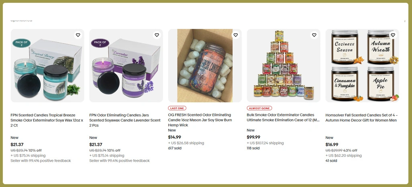Click the $14.99 price of OG FRESH candle
The height and width of the screenshot is (187, 412).
[174, 137]
